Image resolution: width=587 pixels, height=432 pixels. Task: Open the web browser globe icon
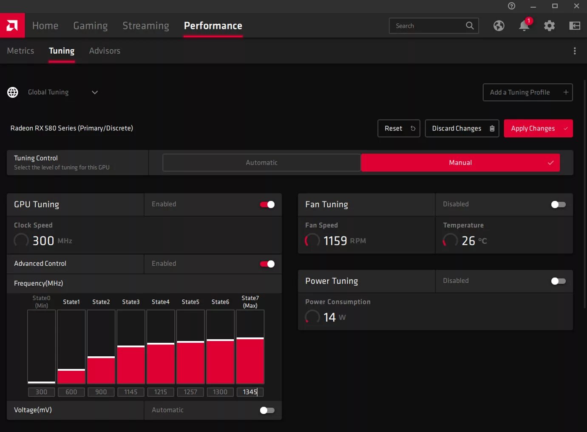pyautogui.click(x=499, y=26)
